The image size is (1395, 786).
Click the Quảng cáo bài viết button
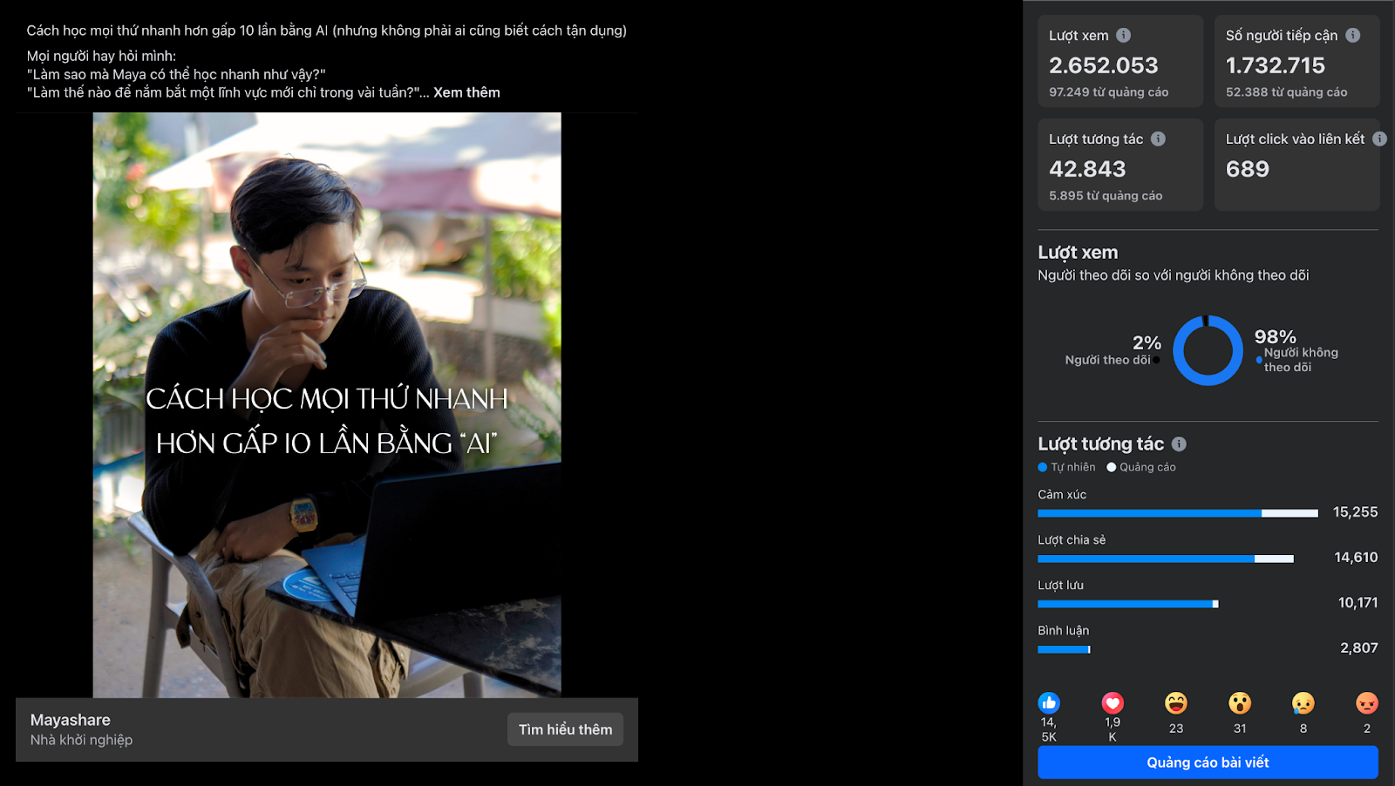point(1208,762)
